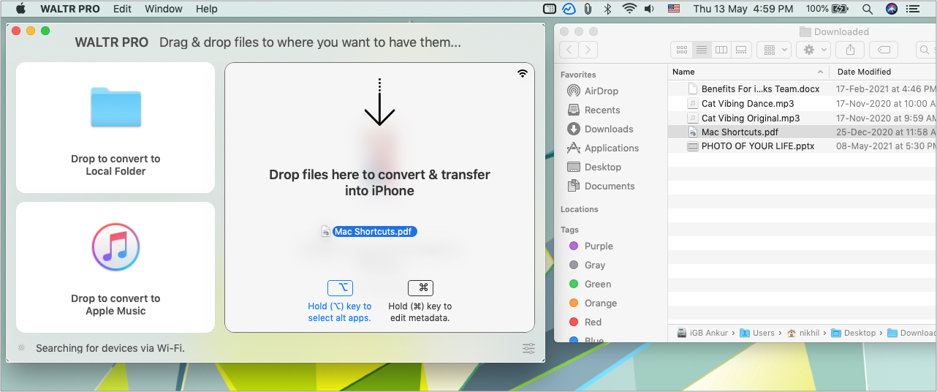Screen dimensions: 937x392
Task: Open the Window menu
Action: pos(164,9)
